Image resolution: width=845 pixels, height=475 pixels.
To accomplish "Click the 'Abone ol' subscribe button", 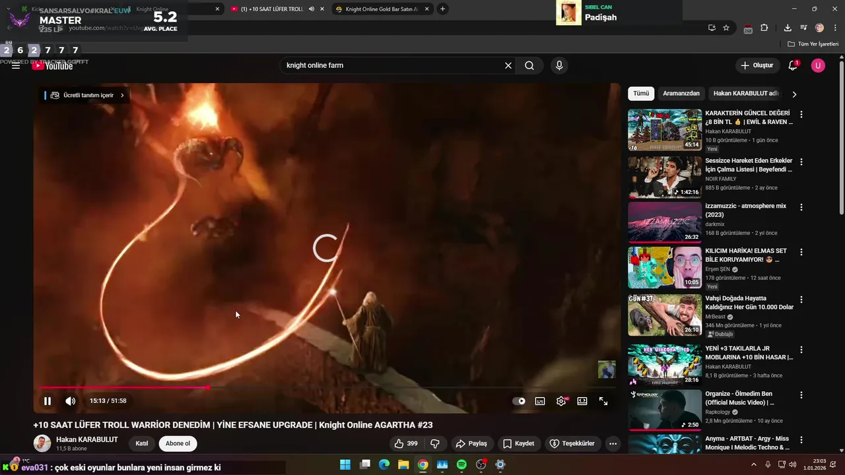I will click(178, 443).
